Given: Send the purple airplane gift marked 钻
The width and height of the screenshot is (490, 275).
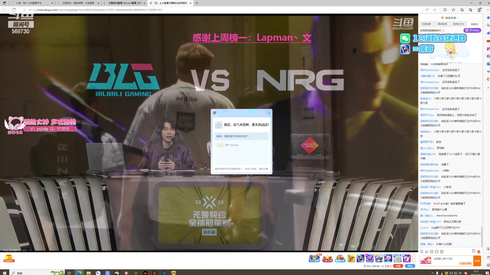Looking at the screenshot, I should (x=370, y=258).
